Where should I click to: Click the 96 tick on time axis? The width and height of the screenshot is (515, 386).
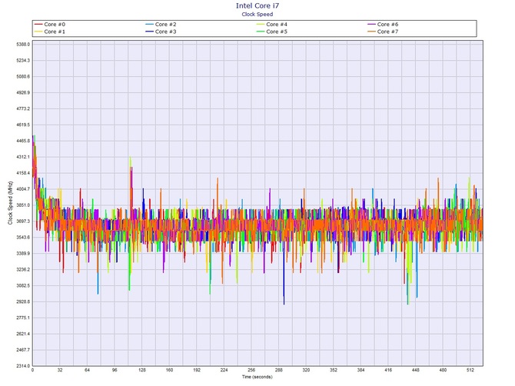point(115,370)
